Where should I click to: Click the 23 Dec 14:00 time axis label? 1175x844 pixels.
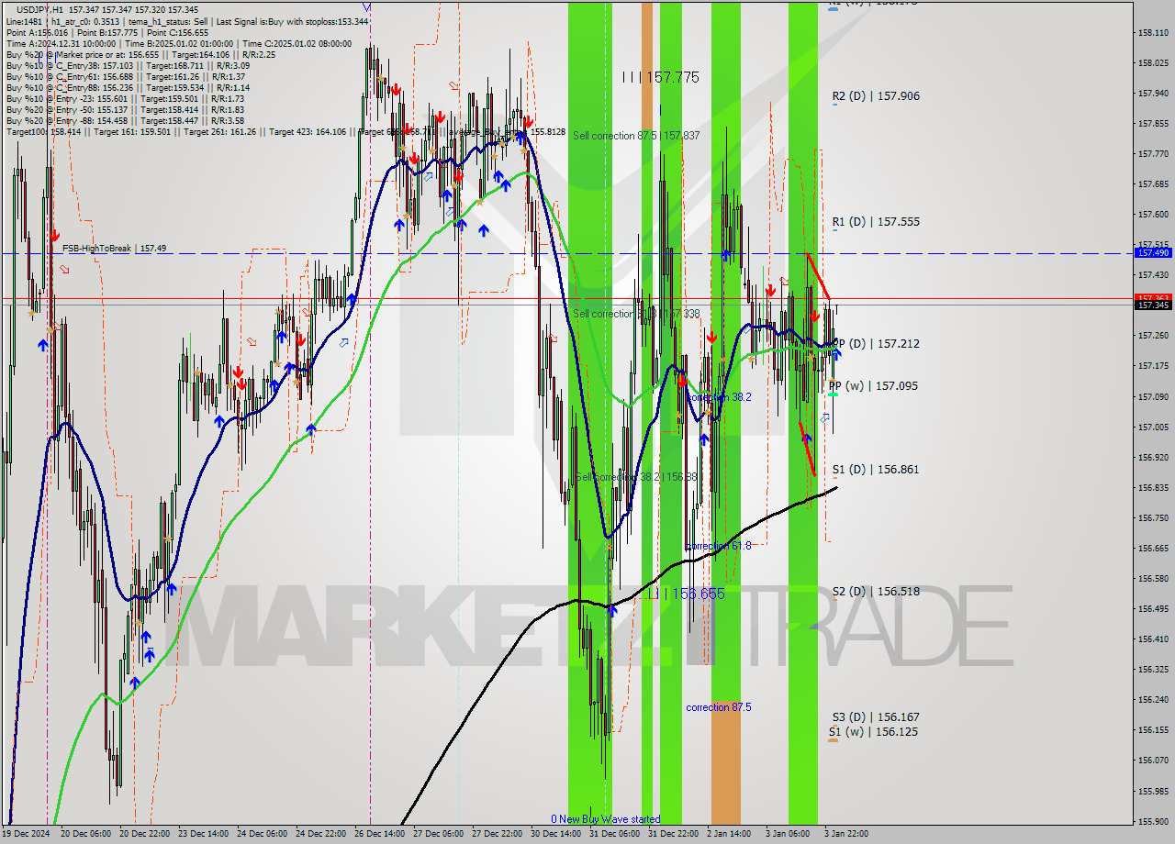coord(203,834)
